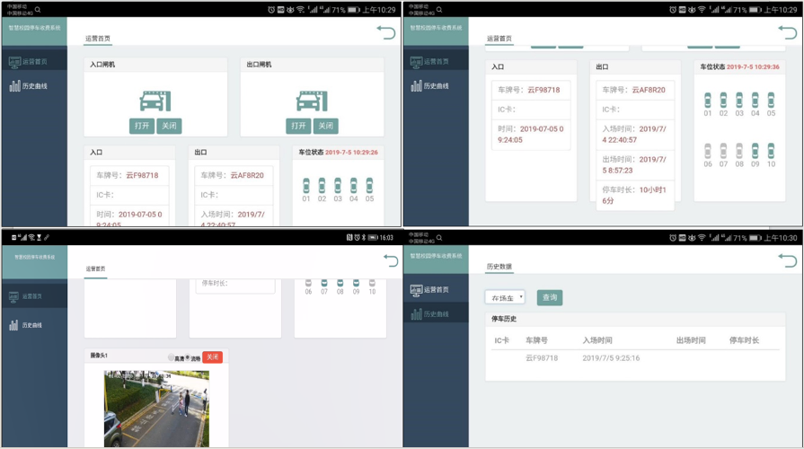Screen dimensions: 804x449
Task: Click the IC卡 column header in 停车历史
Action: point(501,340)
